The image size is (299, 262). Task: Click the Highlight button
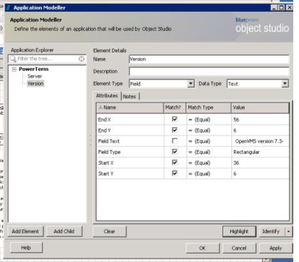[239, 232]
